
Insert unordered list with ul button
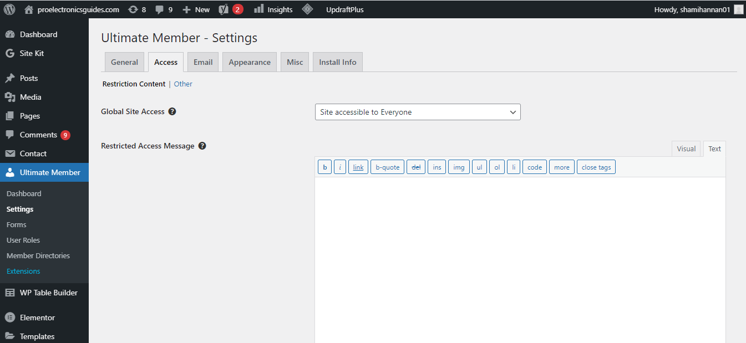tap(479, 167)
